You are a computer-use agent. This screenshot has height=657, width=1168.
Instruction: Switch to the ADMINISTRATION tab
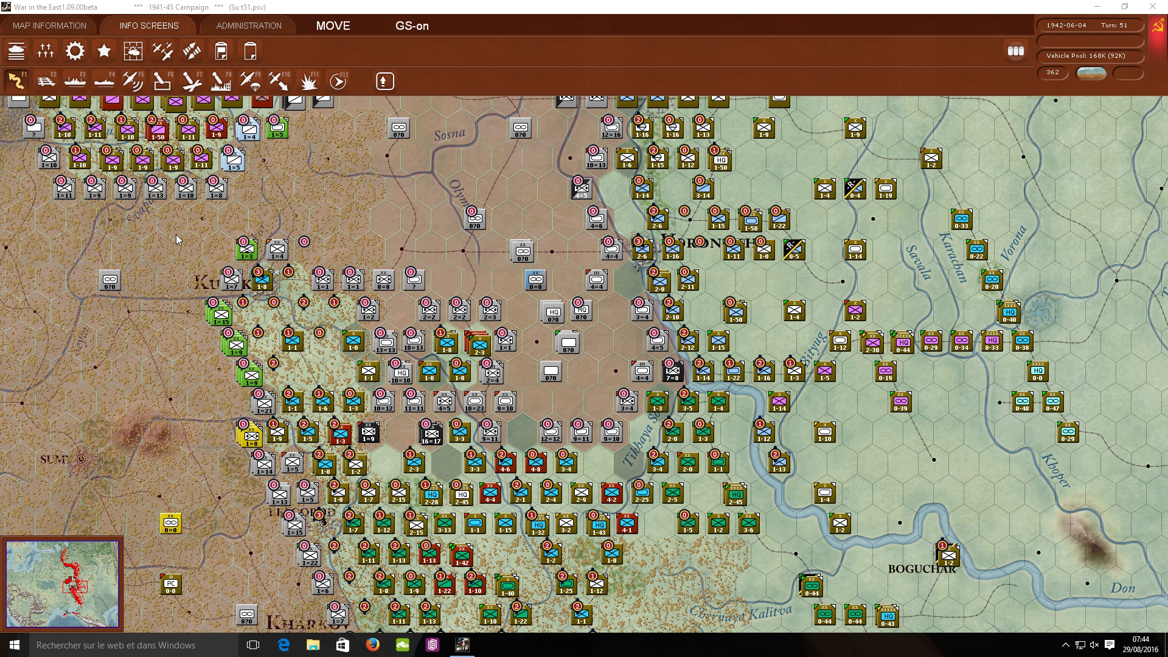[249, 26]
